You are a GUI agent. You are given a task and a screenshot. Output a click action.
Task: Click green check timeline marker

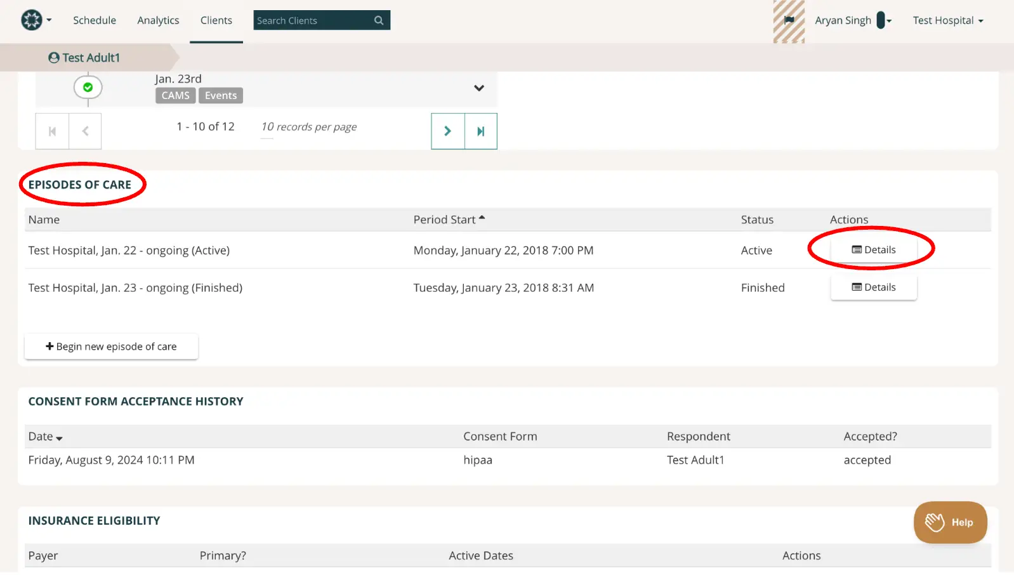coord(88,87)
